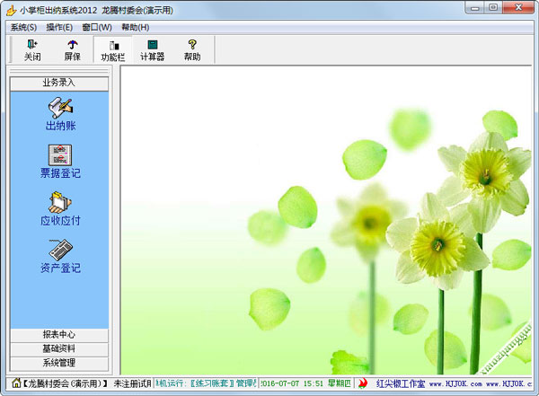Screen dimensions: 539x396
Task: Open the 票据登记 bill registration module
Action: click(x=60, y=161)
